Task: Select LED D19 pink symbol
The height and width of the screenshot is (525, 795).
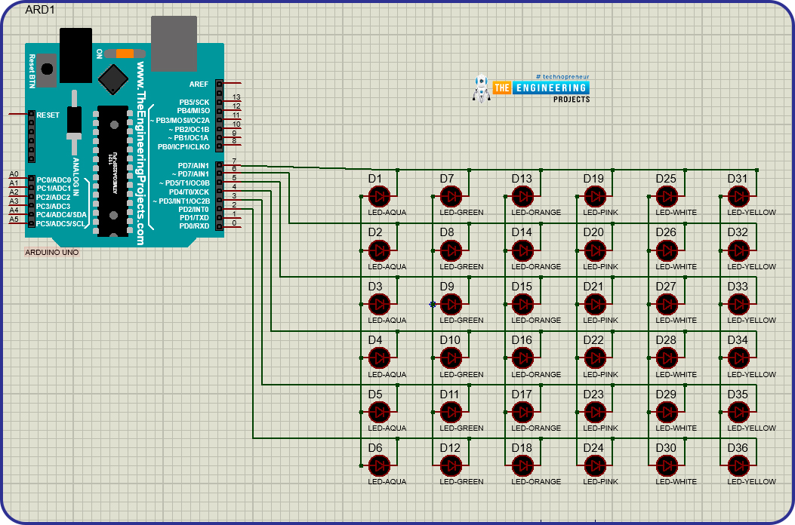Action: coord(595,196)
